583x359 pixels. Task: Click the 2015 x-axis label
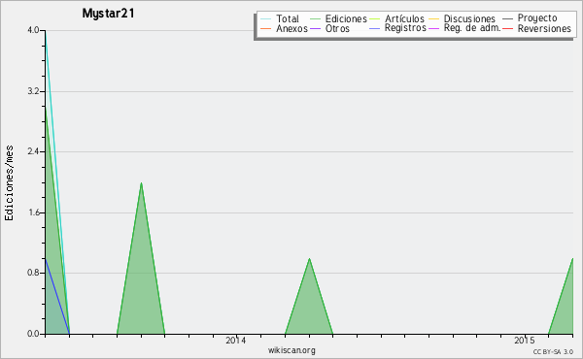[x=525, y=340]
